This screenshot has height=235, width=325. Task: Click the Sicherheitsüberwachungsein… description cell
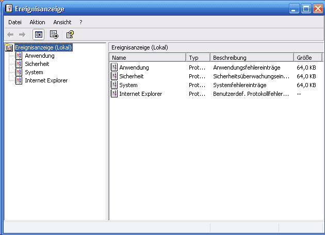(251, 76)
